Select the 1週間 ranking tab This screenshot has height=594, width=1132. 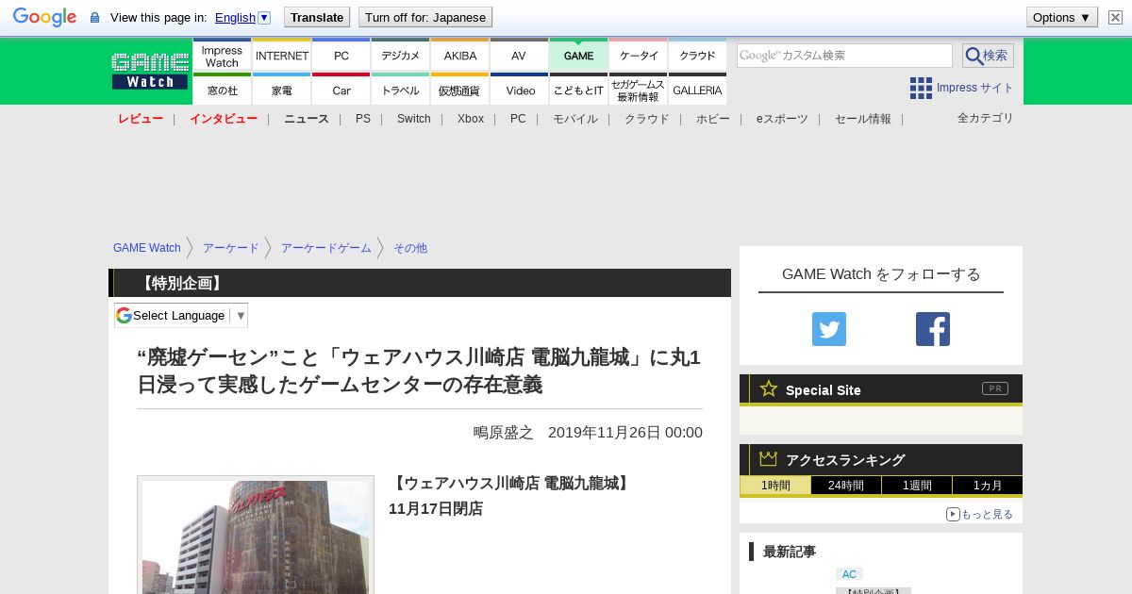(x=917, y=486)
